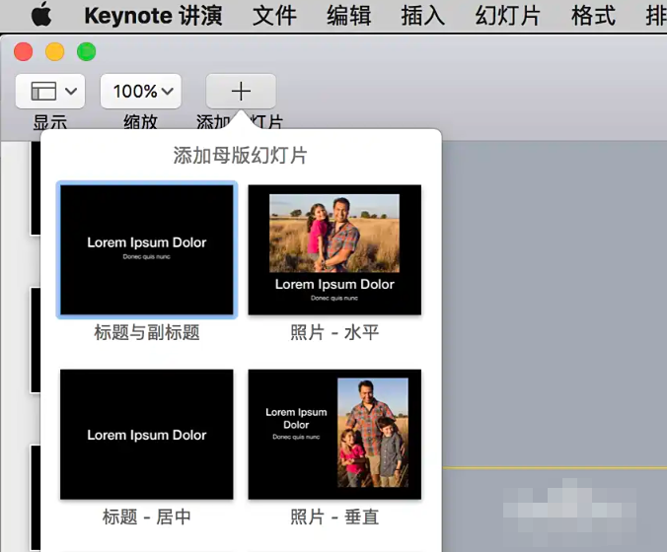Open the 编辑 menu
Viewport: 667px width, 552px height.
[x=348, y=16]
